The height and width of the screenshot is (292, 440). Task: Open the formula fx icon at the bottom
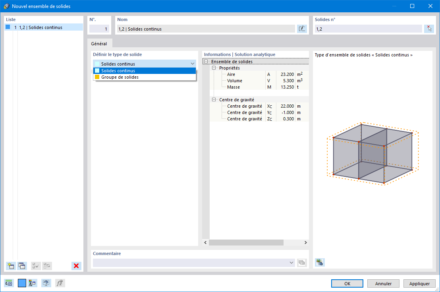click(x=60, y=283)
